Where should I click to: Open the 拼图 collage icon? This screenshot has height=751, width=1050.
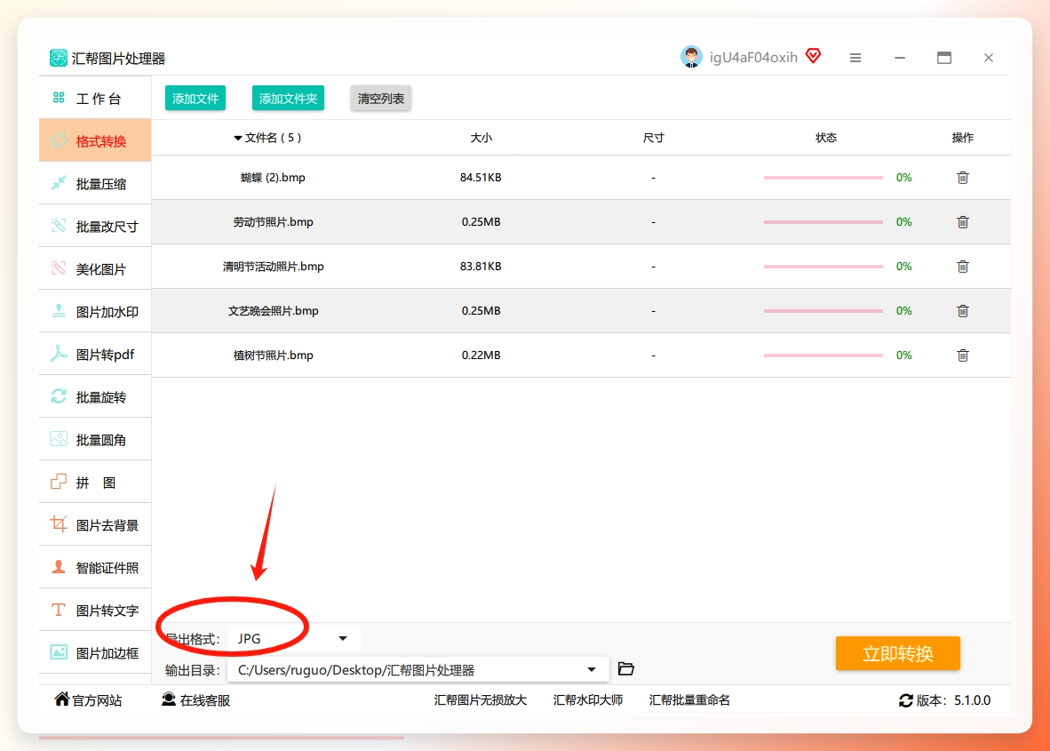coord(59,482)
